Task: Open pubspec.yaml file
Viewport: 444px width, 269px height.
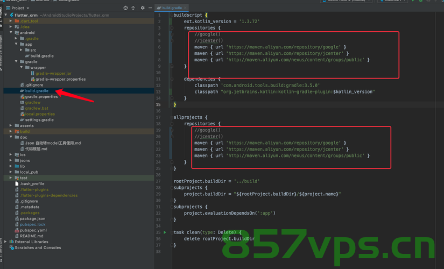Action: pos(33,230)
